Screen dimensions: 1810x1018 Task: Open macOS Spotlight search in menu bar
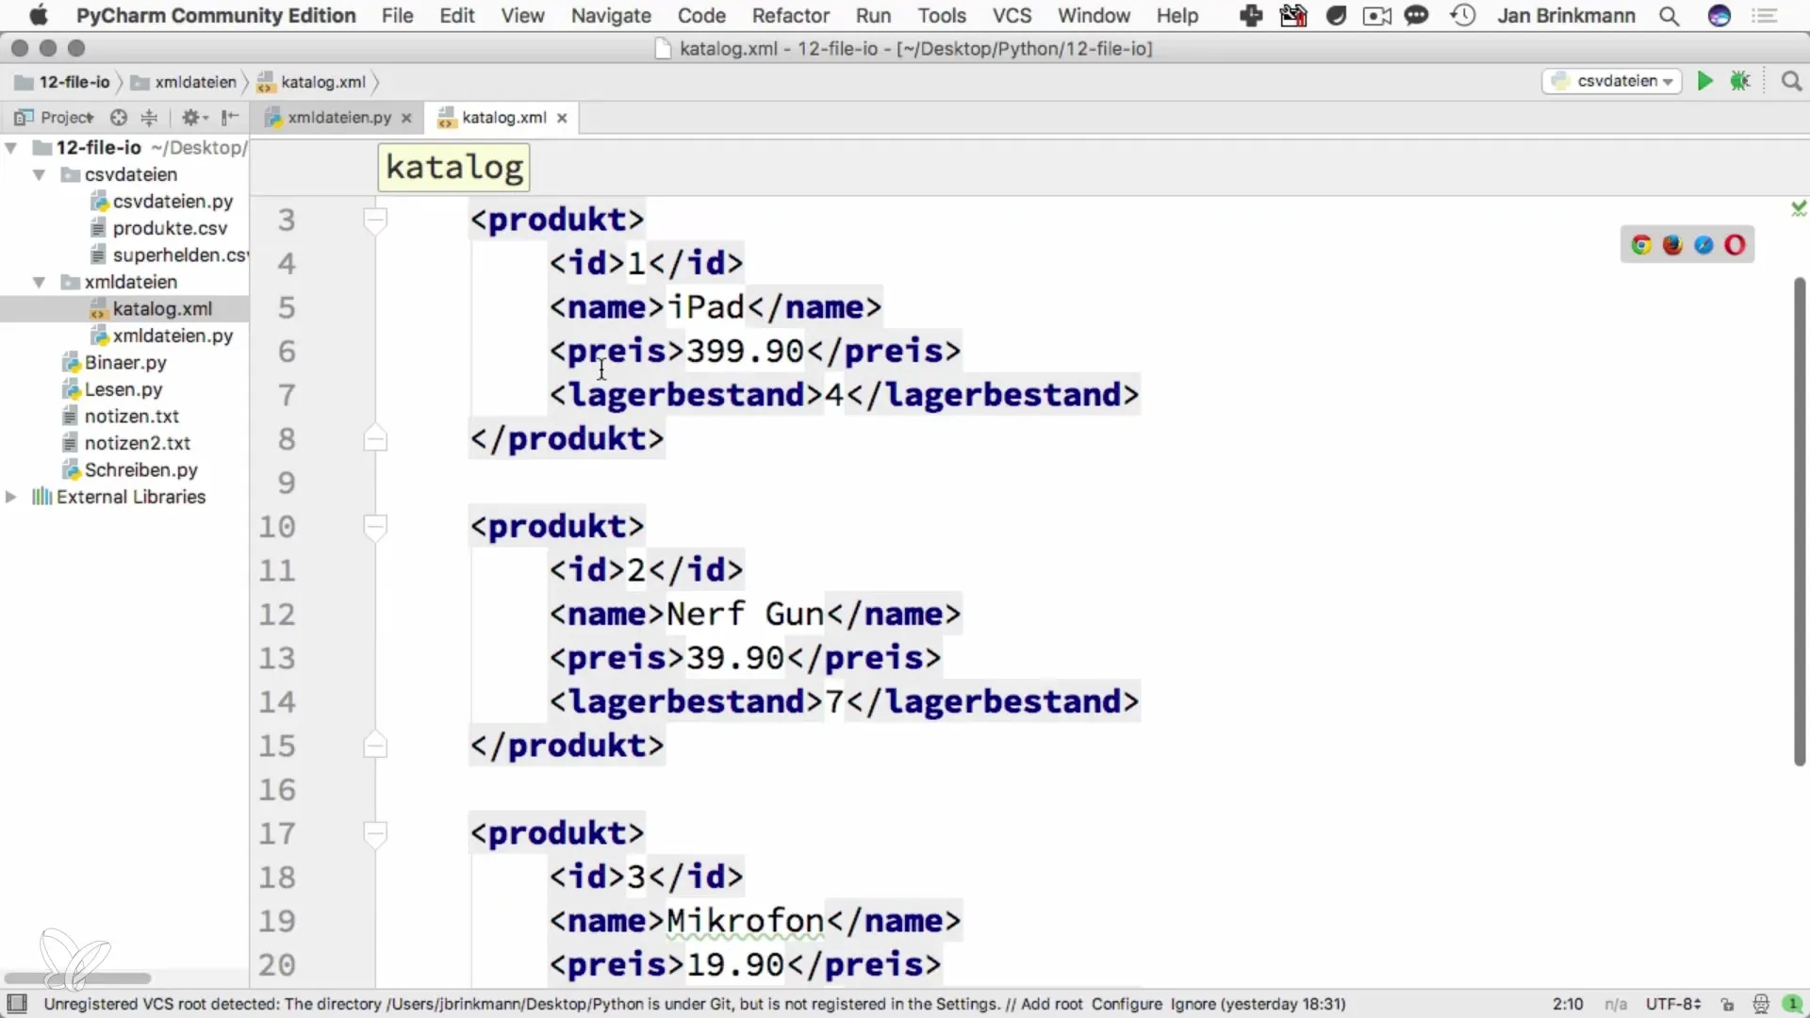tap(1669, 16)
